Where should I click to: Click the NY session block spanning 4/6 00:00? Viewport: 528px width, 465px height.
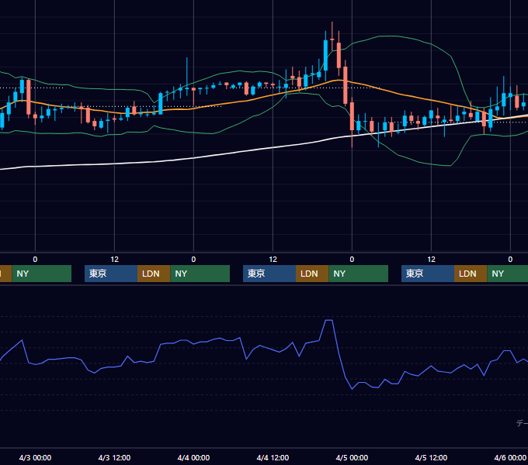click(x=508, y=274)
